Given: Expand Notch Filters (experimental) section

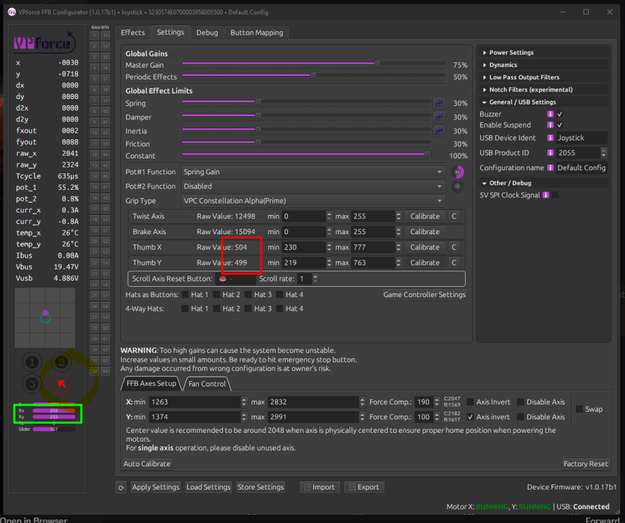Looking at the screenshot, I should (543, 89).
